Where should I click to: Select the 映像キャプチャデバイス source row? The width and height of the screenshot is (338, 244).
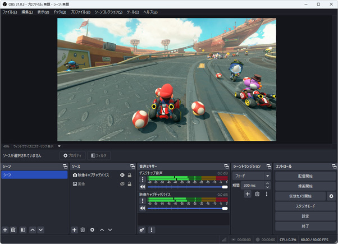pyautogui.click(x=103, y=175)
